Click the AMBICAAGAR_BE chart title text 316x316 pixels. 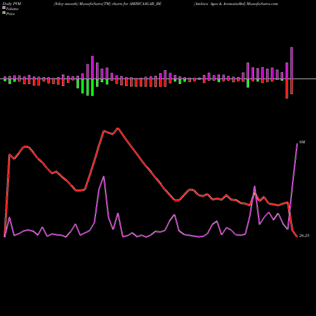[107, 4]
